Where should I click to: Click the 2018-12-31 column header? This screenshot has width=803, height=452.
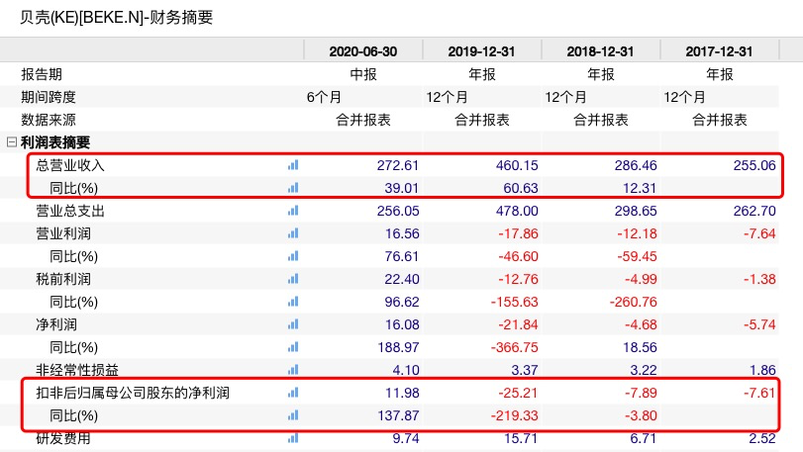601,51
